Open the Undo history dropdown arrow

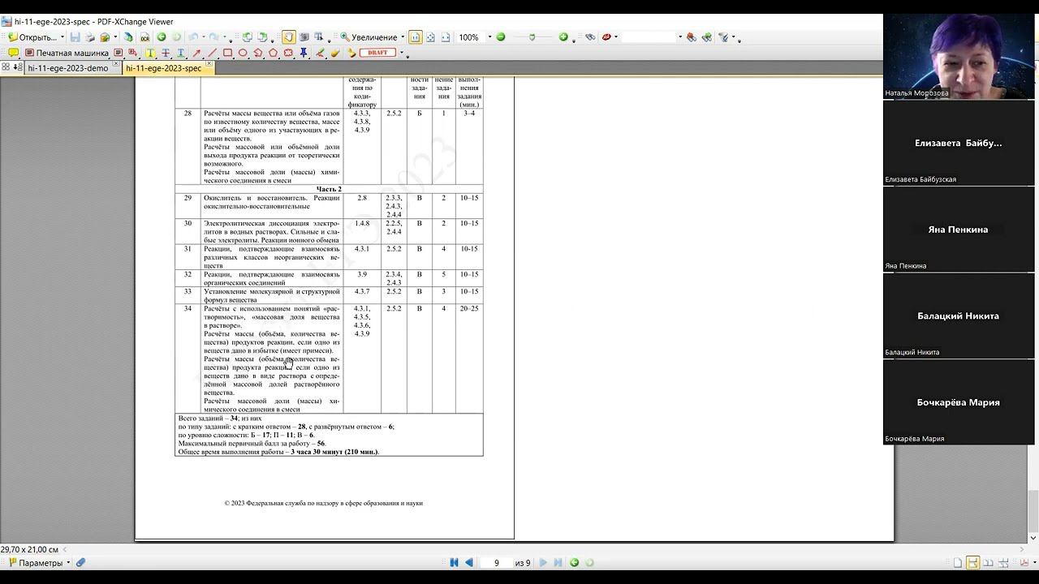[x=203, y=37]
